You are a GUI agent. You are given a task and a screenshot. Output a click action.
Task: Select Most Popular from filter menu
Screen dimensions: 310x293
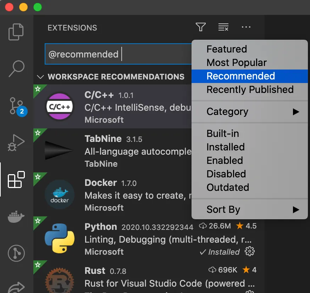(237, 63)
